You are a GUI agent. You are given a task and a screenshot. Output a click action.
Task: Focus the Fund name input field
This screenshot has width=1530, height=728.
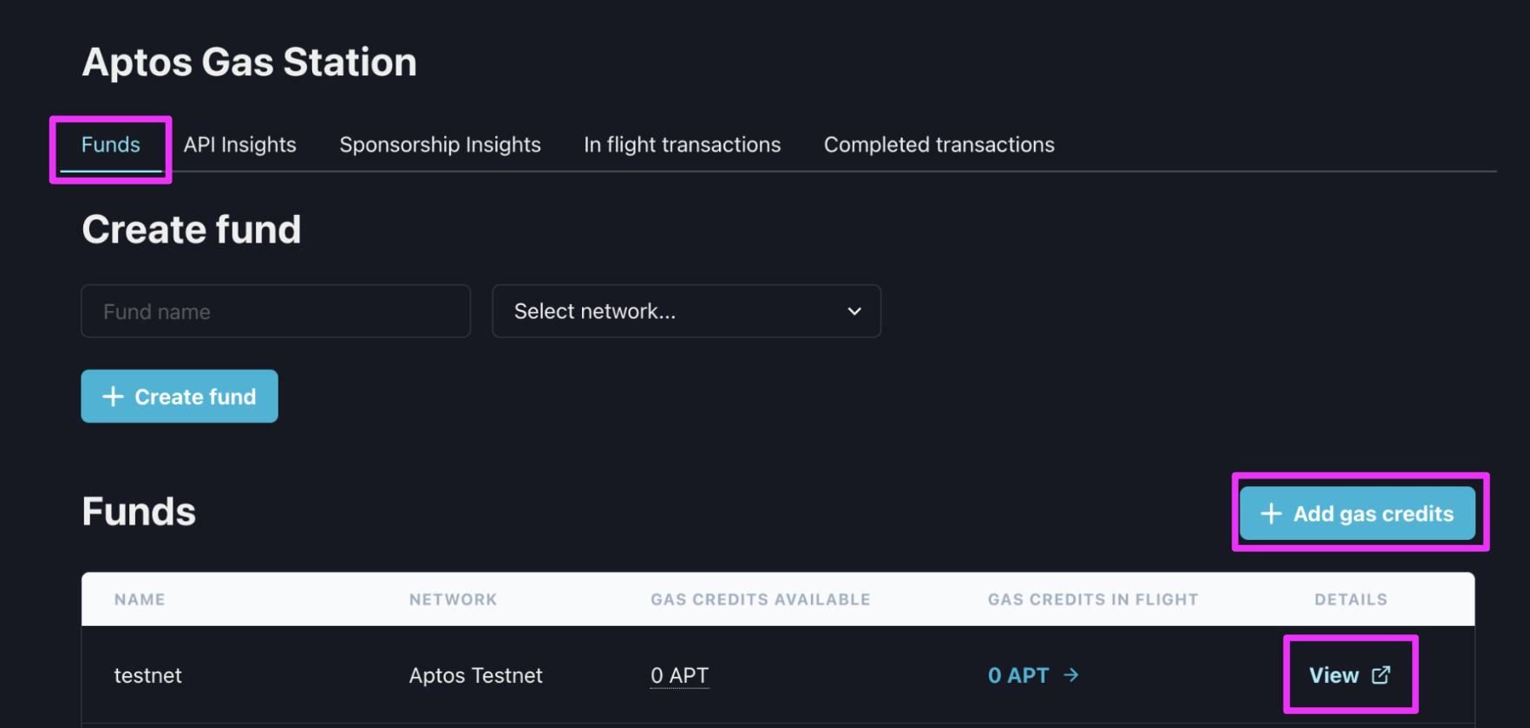(276, 311)
